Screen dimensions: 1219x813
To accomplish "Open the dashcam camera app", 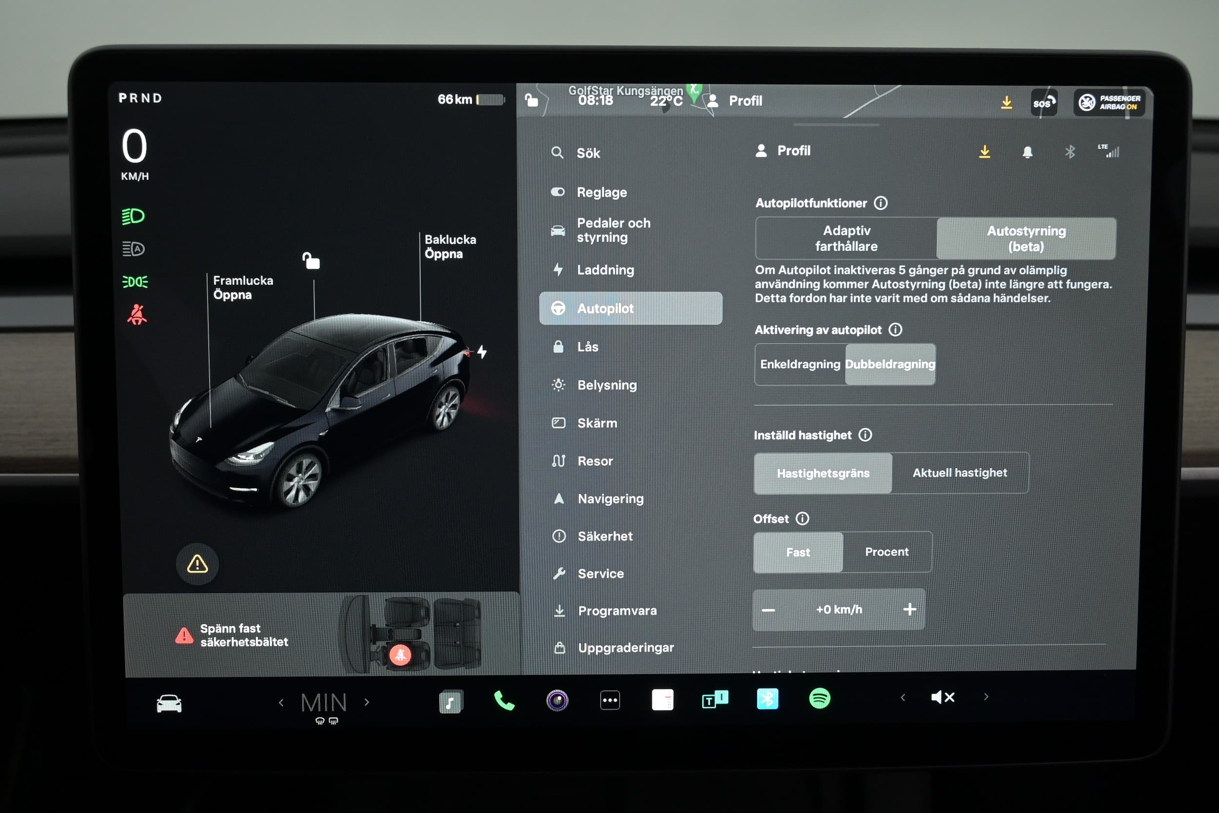I will tap(557, 700).
